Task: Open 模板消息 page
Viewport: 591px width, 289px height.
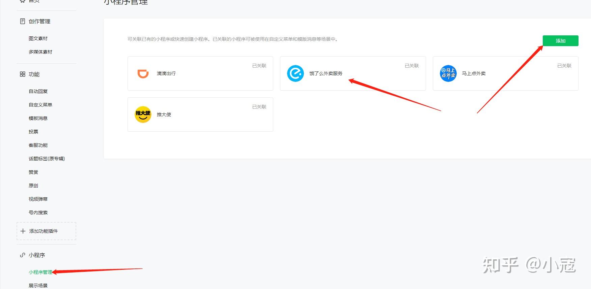Action: click(x=38, y=118)
